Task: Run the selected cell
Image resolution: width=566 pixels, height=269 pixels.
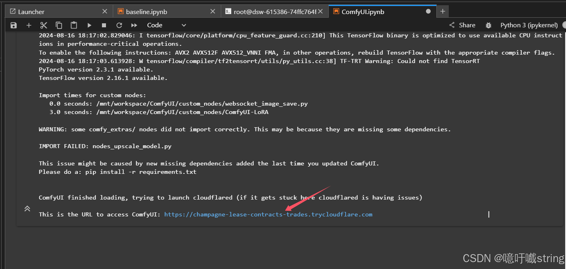Action: pyautogui.click(x=89, y=25)
